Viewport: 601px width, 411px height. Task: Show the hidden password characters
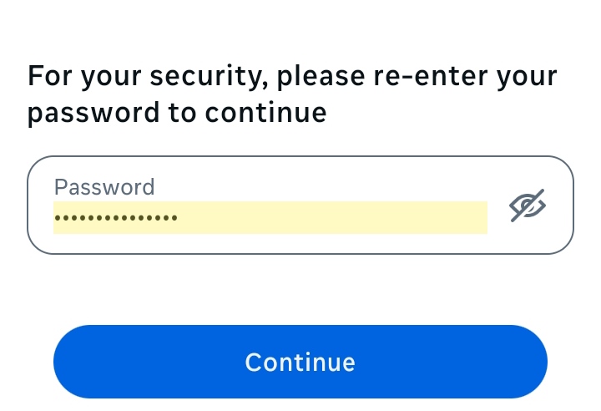pos(528,205)
